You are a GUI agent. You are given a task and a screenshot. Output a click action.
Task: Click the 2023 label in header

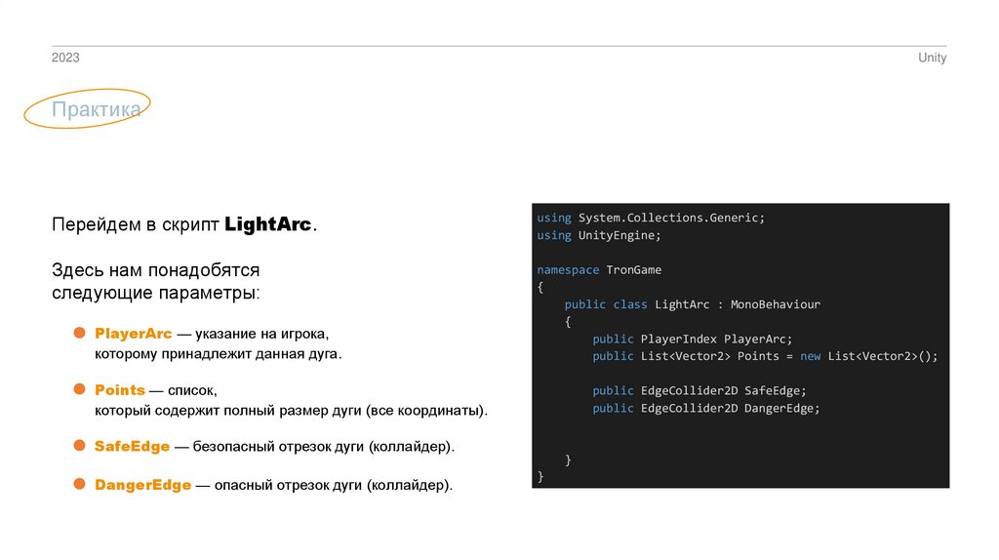pyautogui.click(x=65, y=59)
